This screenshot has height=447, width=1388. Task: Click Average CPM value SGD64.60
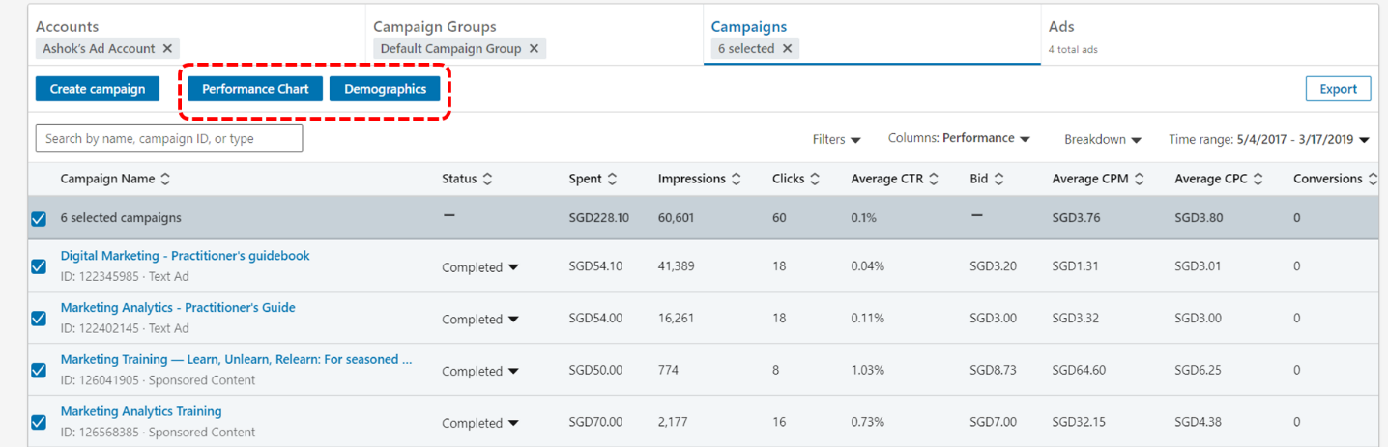coord(1079,370)
